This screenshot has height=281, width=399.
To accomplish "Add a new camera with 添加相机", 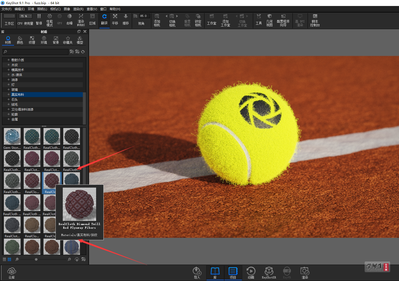I will click(157, 20).
